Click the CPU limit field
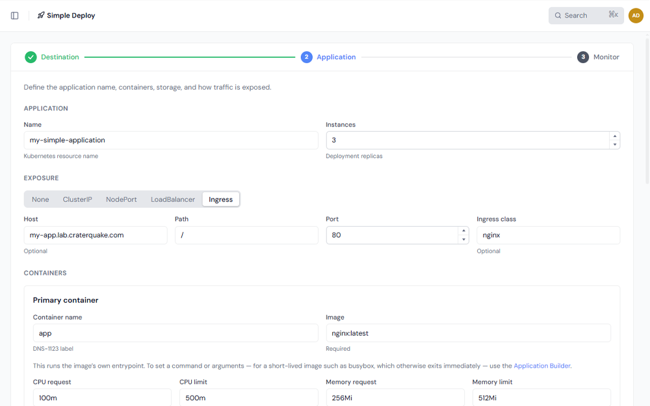The width and height of the screenshot is (650, 406). click(249, 398)
